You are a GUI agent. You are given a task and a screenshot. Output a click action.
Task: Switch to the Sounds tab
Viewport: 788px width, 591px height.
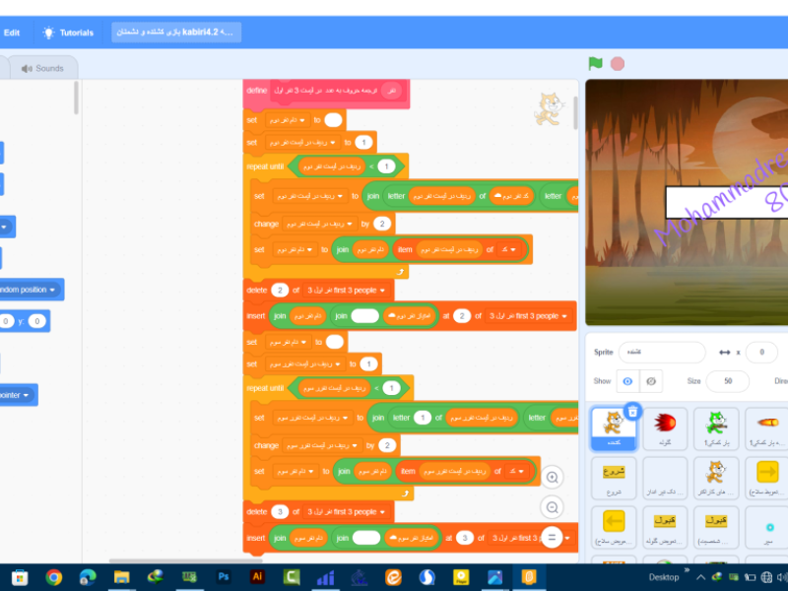[x=42, y=68]
